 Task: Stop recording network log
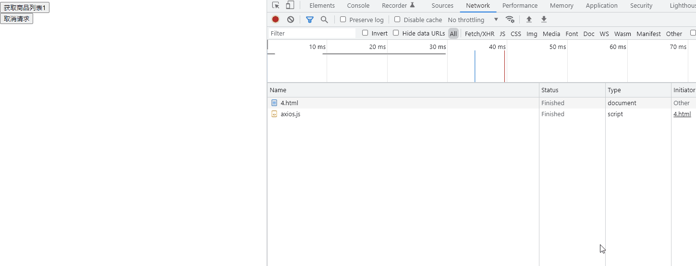point(275,19)
